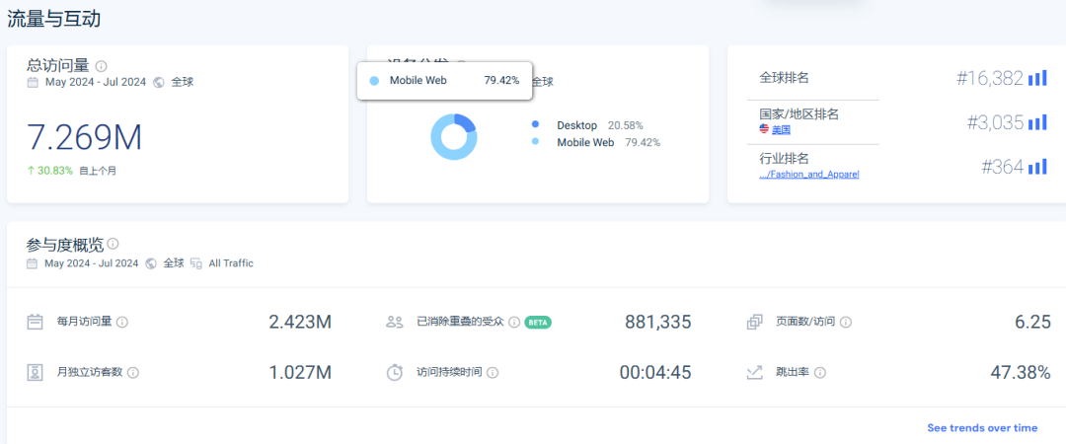Screen dimensions: 1066x444
Task: Click the BETA badge
Action: click(x=538, y=322)
